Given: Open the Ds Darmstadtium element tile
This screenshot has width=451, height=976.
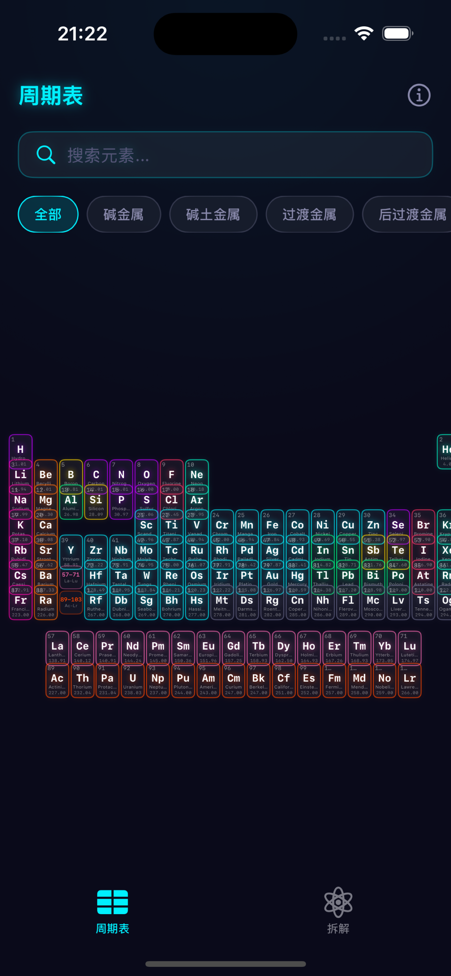Looking at the screenshot, I should [247, 603].
